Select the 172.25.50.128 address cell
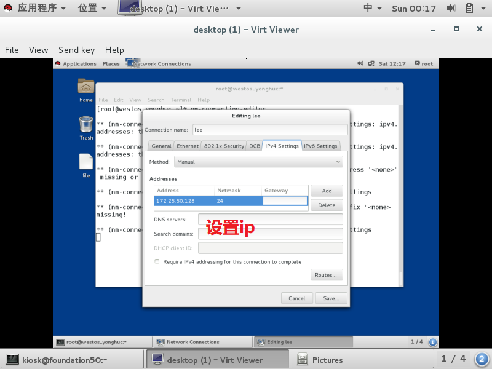 coord(184,201)
